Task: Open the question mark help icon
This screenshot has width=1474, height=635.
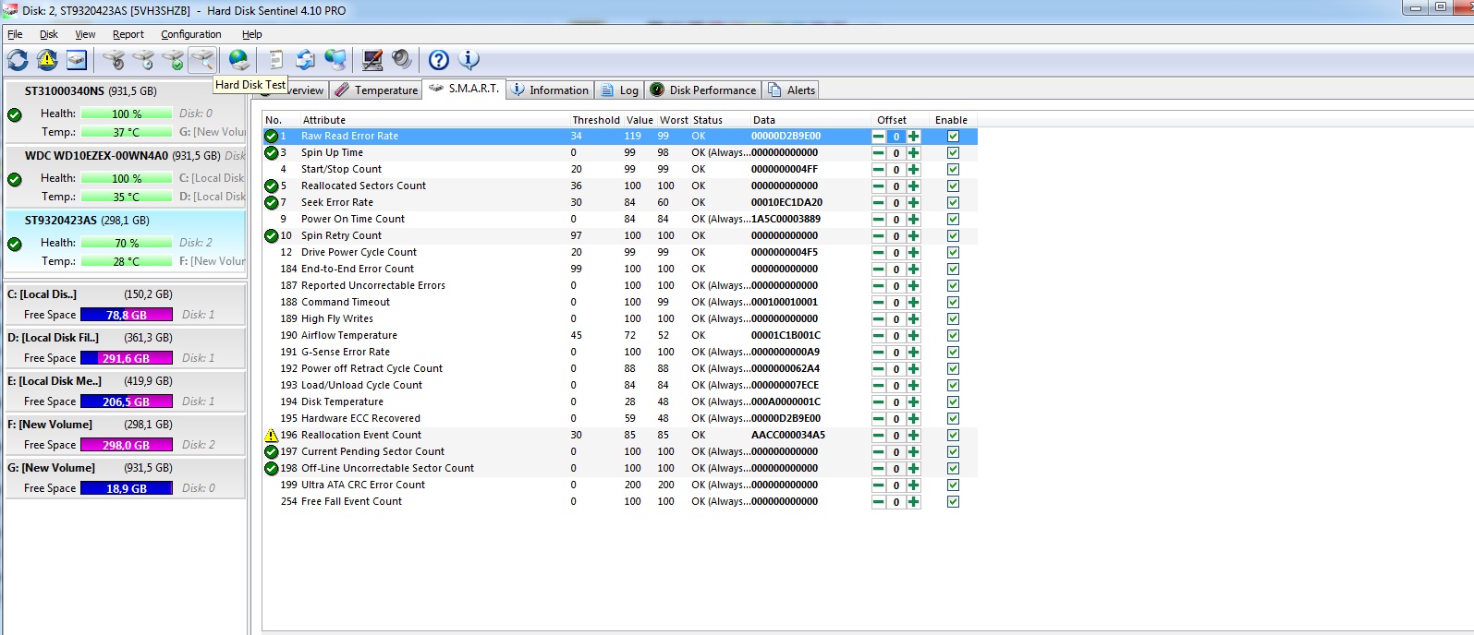Action: [x=439, y=60]
